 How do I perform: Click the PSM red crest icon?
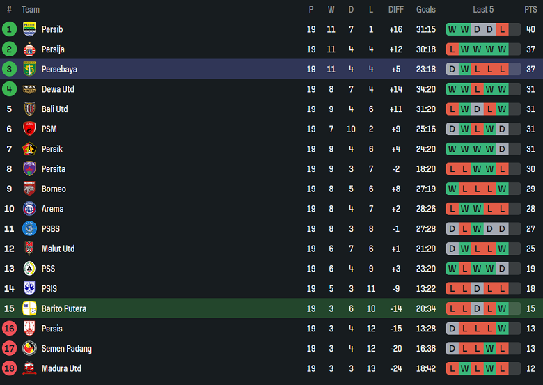pos(29,129)
